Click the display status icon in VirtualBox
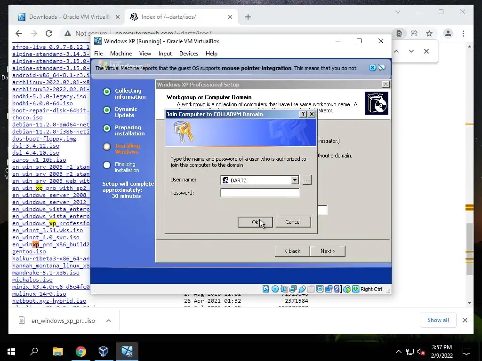 tap(320, 289)
